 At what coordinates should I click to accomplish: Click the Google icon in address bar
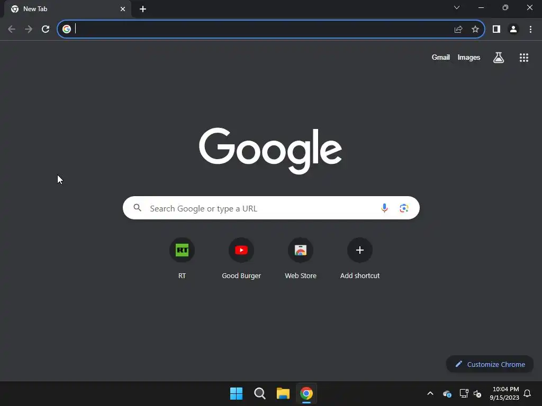click(x=66, y=30)
